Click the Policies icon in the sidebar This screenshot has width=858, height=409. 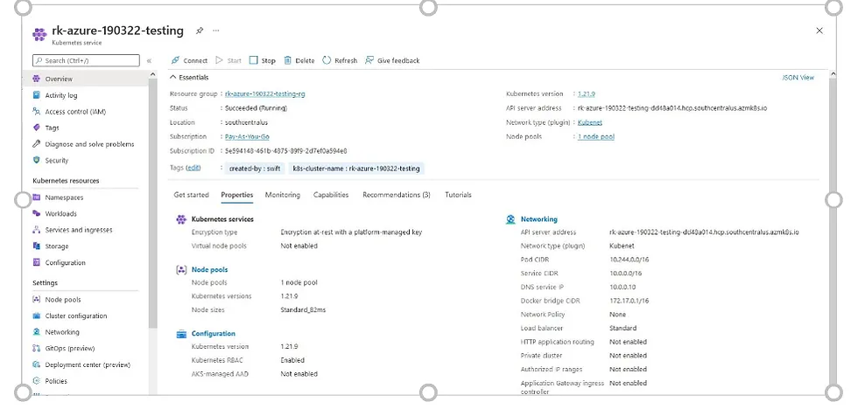tap(37, 381)
